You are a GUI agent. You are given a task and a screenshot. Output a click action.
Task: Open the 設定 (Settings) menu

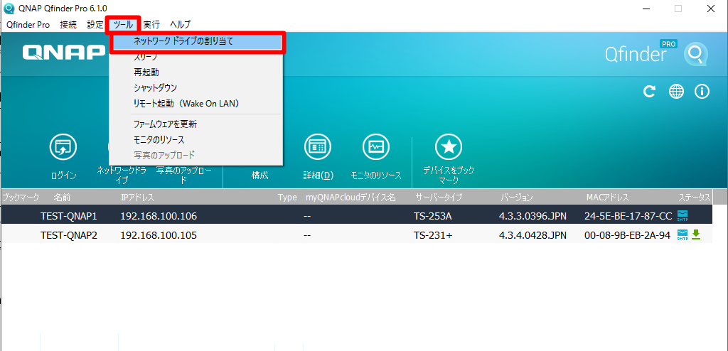pyautogui.click(x=95, y=25)
